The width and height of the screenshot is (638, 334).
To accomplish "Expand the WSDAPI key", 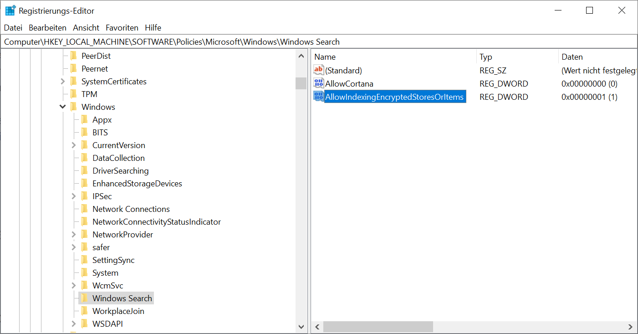I will [x=74, y=324].
